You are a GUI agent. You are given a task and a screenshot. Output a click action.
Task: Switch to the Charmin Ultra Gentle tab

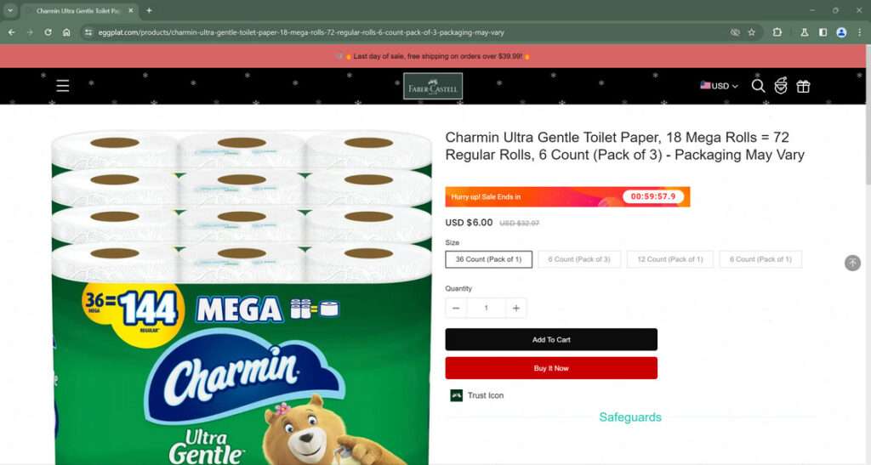click(x=77, y=10)
